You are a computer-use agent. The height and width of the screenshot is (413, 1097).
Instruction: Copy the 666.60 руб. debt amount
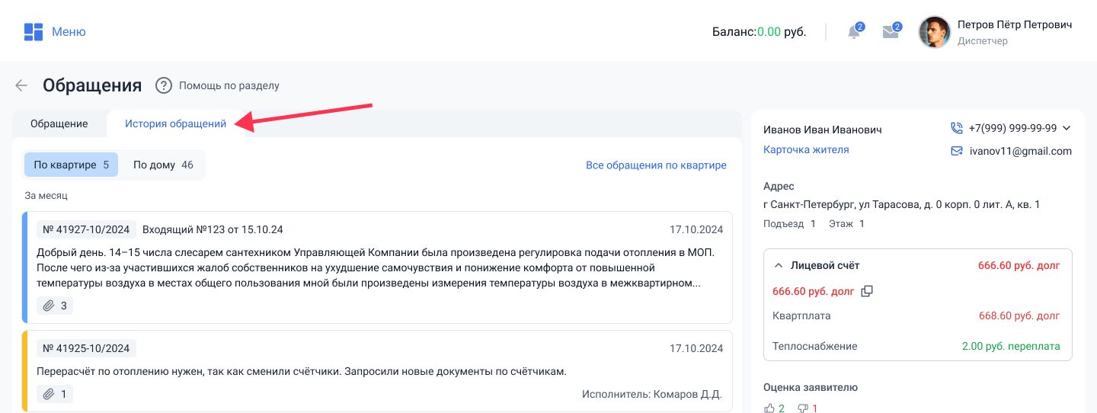click(x=867, y=291)
